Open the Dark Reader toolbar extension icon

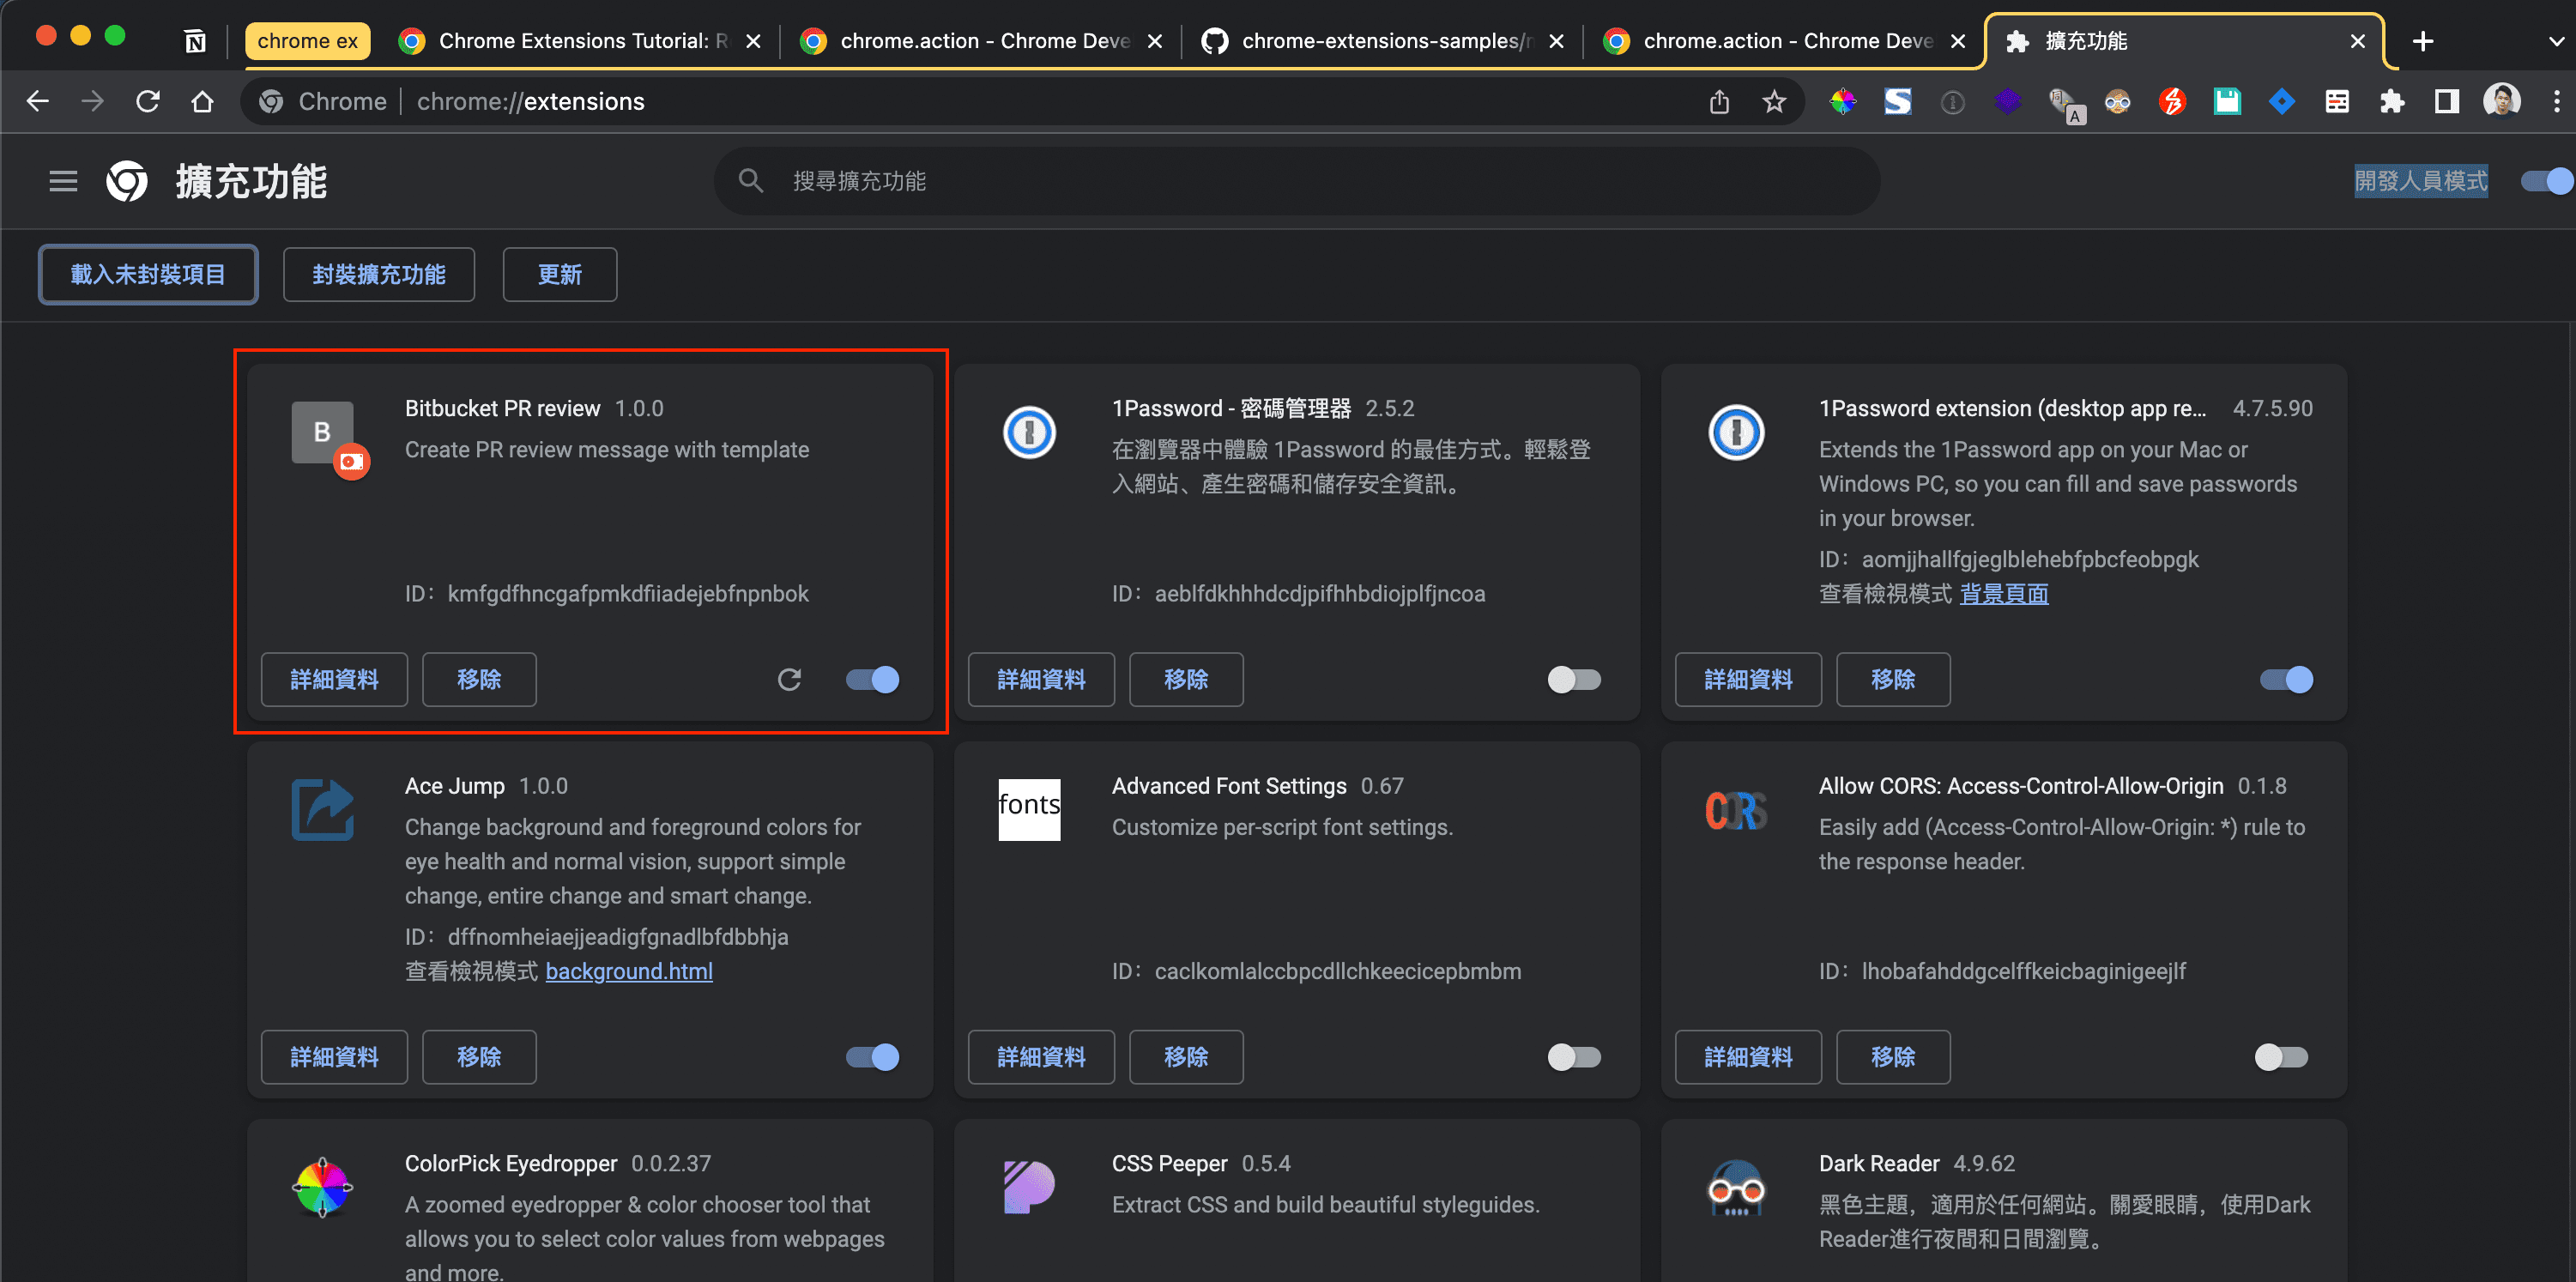pyautogui.click(x=2117, y=101)
